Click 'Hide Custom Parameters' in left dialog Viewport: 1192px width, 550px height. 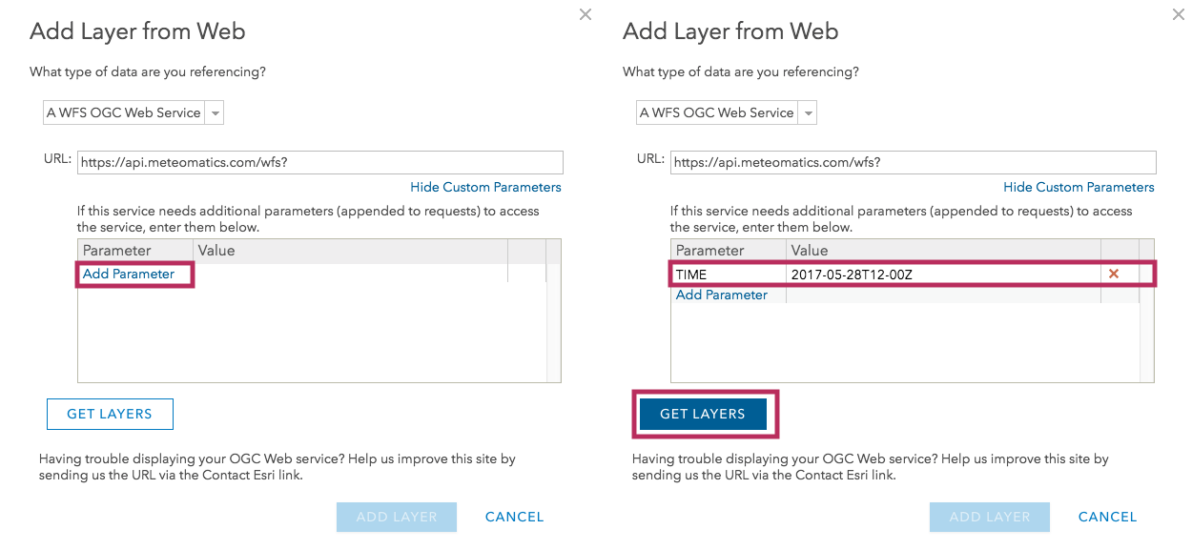pyautogui.click(x=485, y=187)
